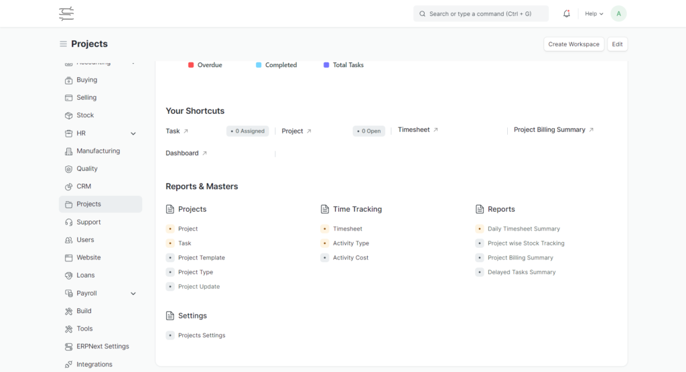Click the ERPNext logo in header

(66, 13)
